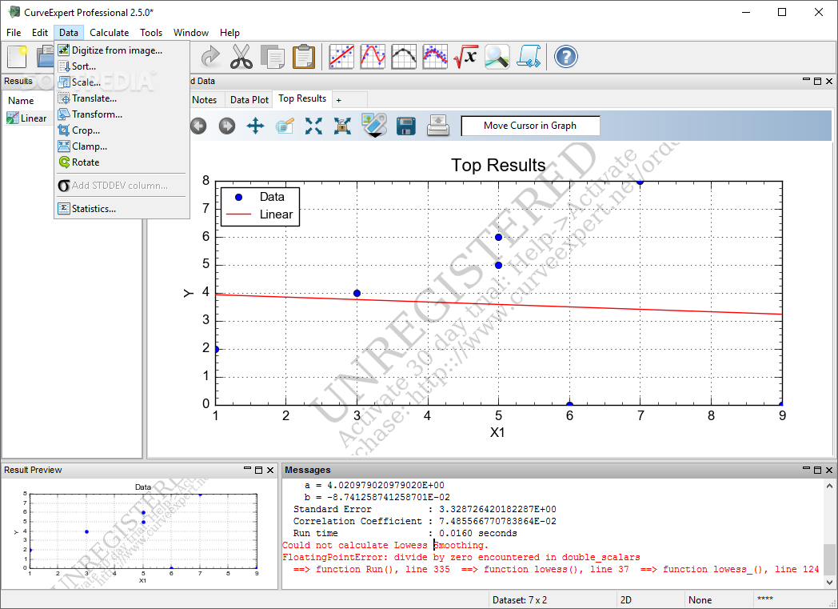This screenshot has height=609, width=838.
Task: Open the Window menu
Action: pyautogui.click(x=191, y=33)
